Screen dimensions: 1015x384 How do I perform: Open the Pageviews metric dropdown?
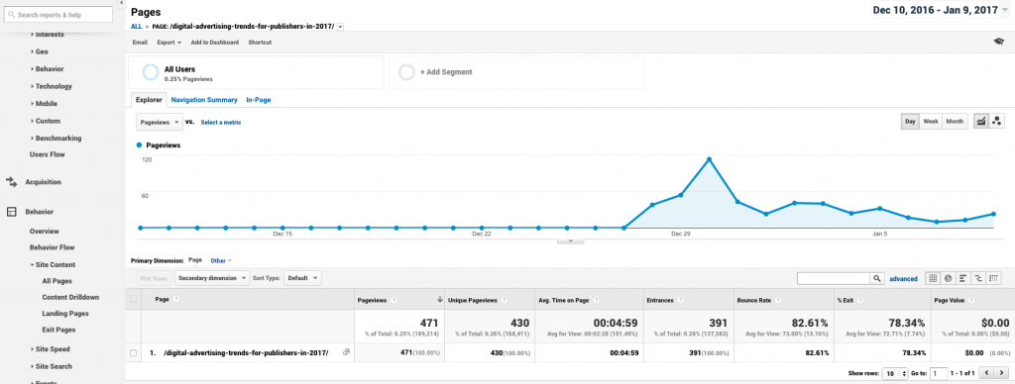tap(159, 122)
